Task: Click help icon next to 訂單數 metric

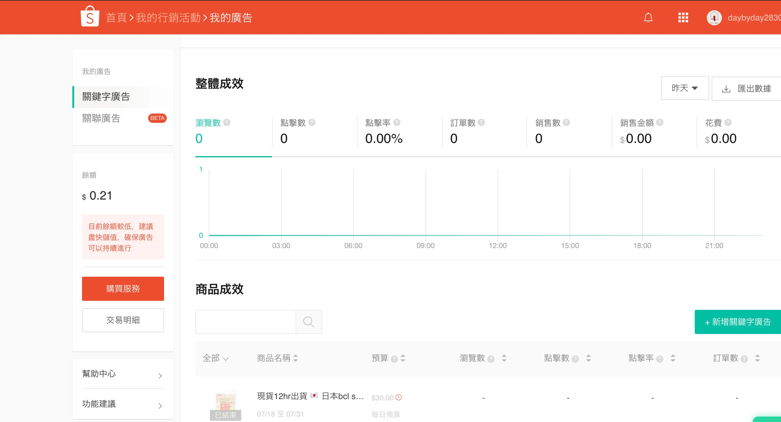Action: click(x=481, y=122)
